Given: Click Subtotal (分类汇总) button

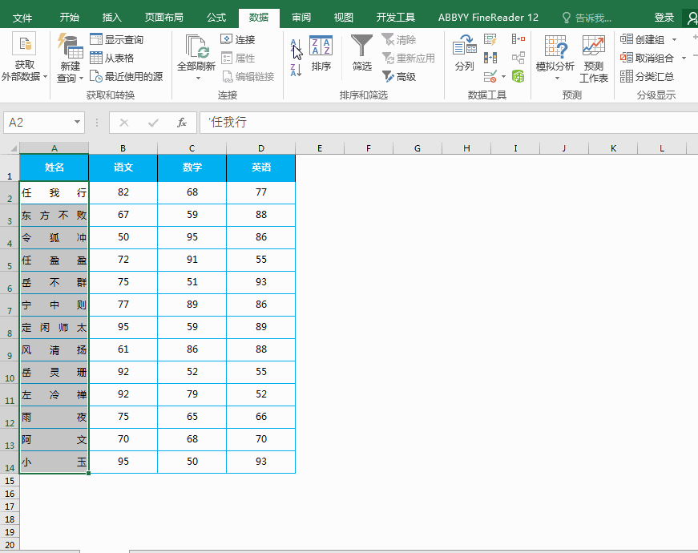Looking at the screenshot, I should (647, 77).
